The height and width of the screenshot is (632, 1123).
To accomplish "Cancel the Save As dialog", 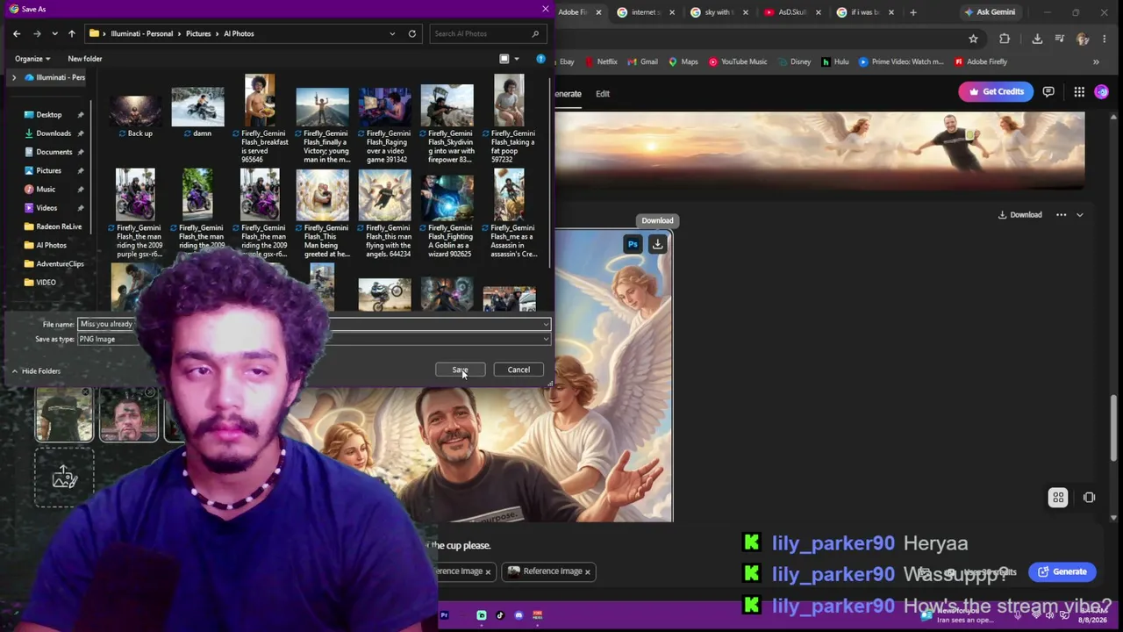I will pyautogui.click(x=519, y=370).
